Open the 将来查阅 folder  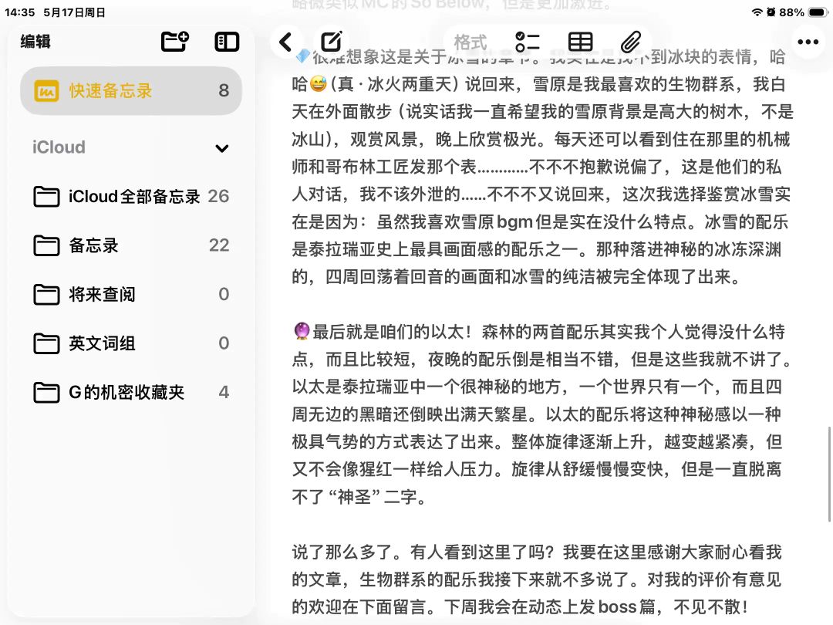131,295
